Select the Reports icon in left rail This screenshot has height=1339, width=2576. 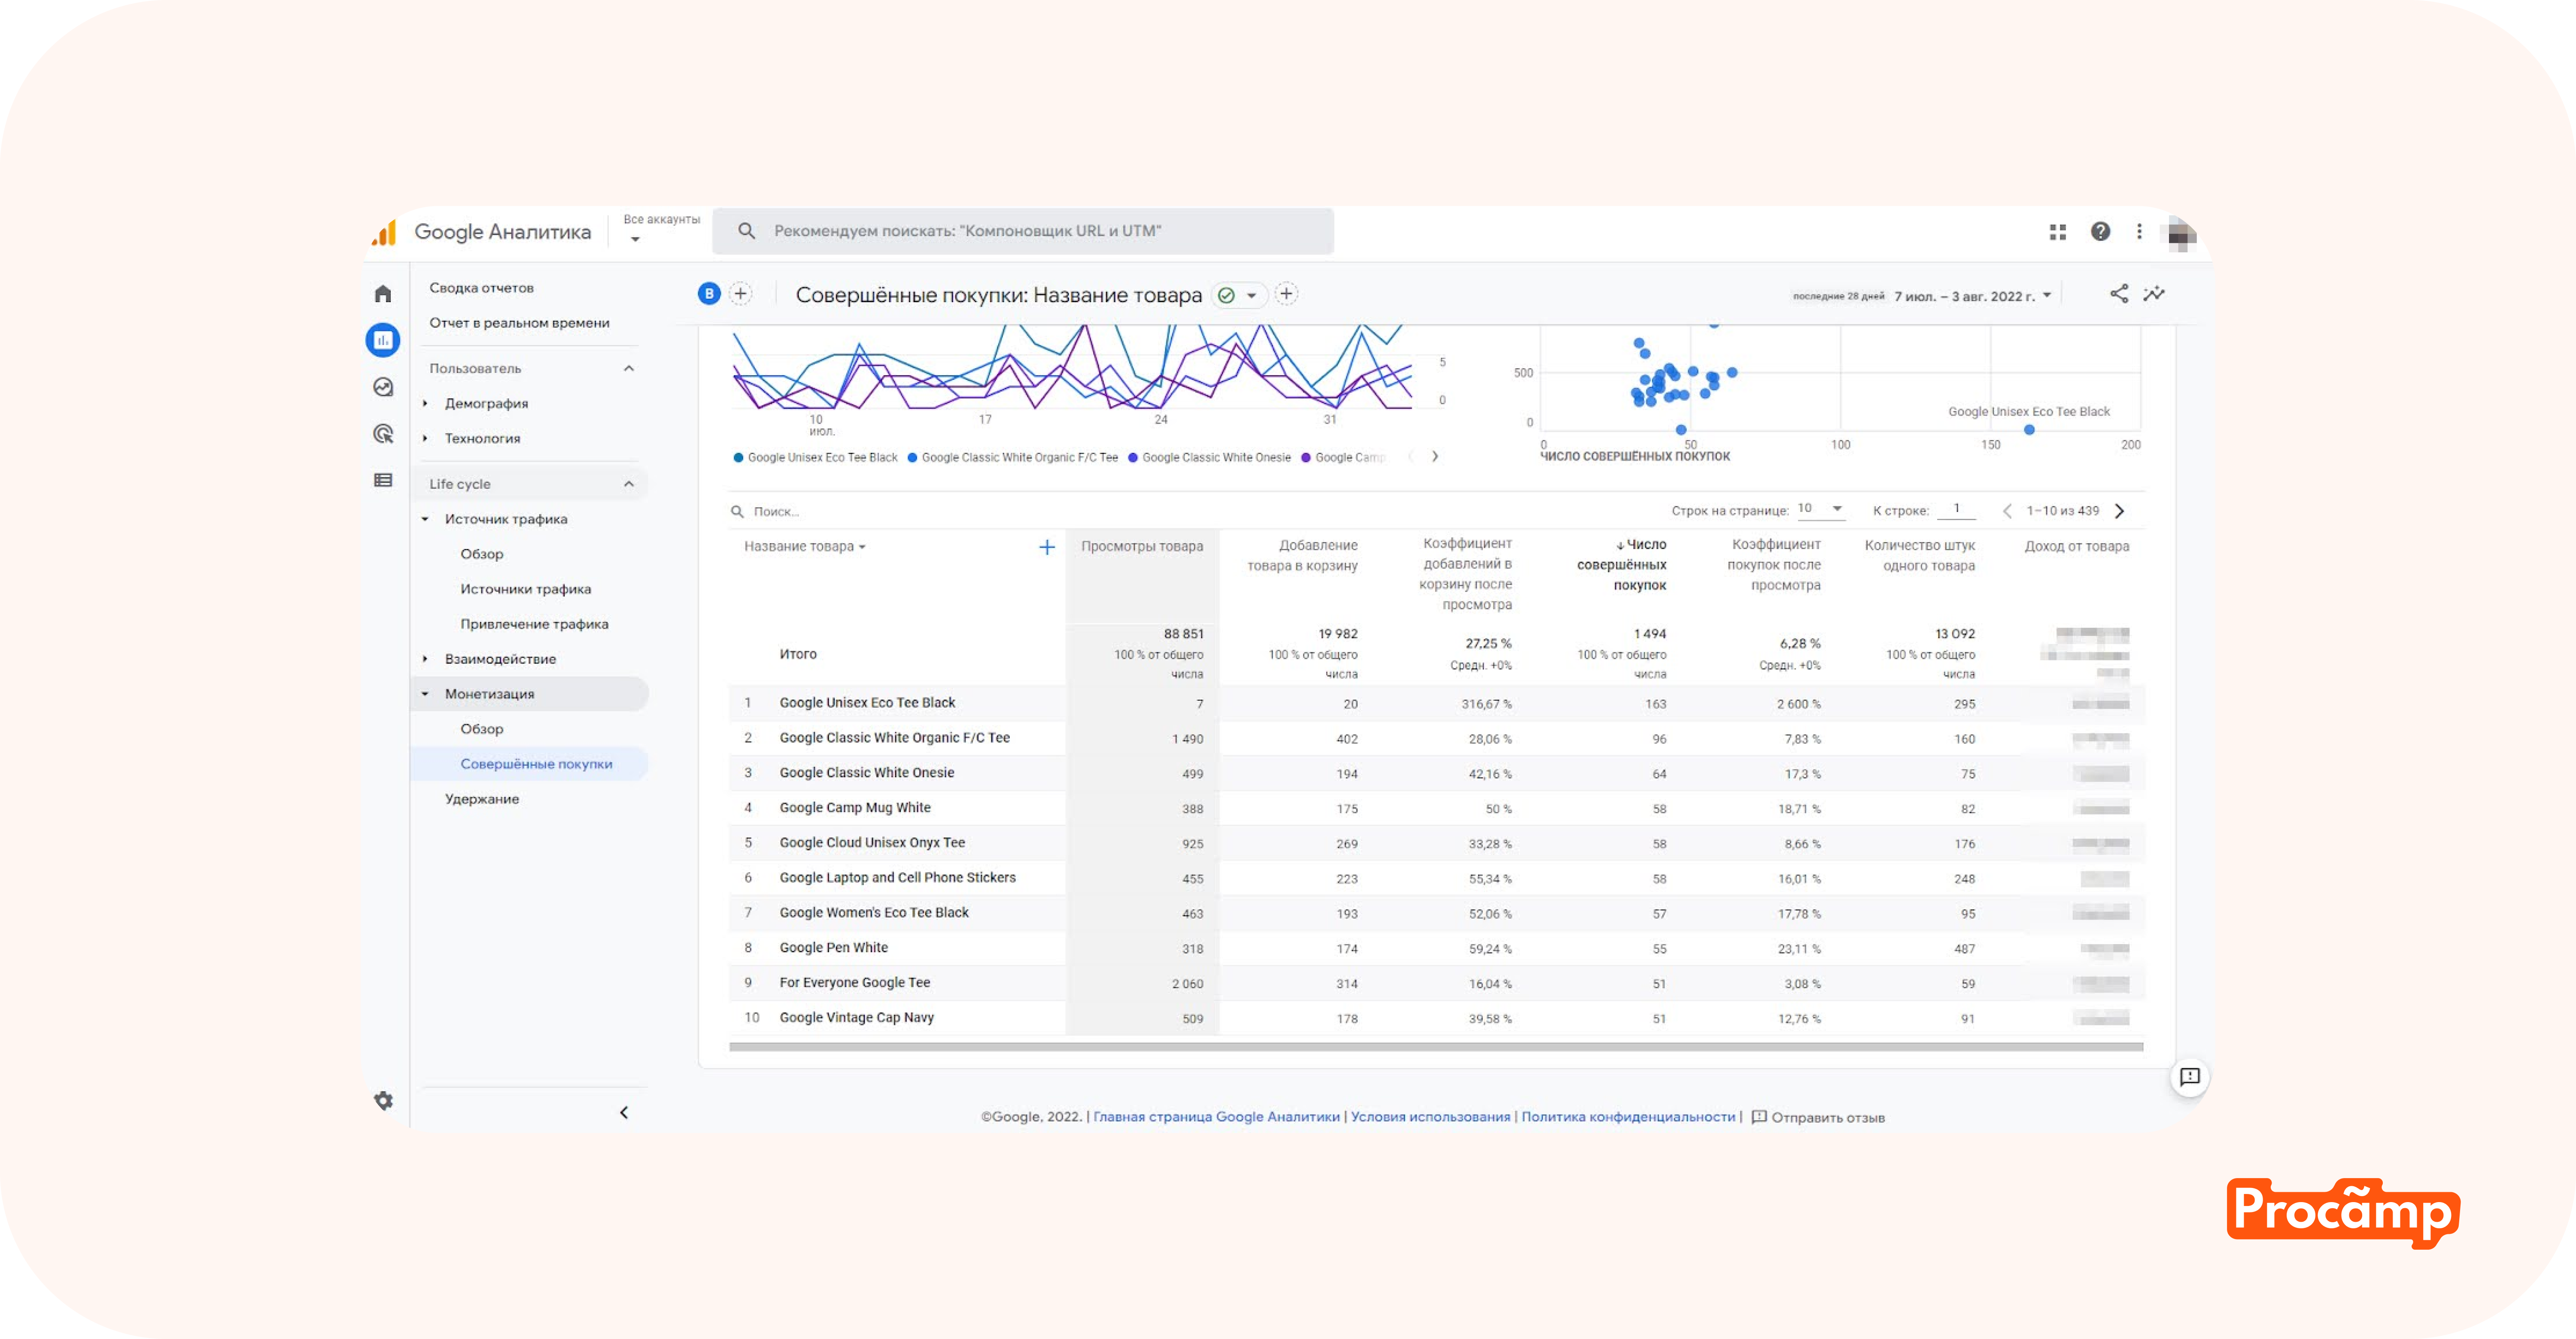click(383, 340)
